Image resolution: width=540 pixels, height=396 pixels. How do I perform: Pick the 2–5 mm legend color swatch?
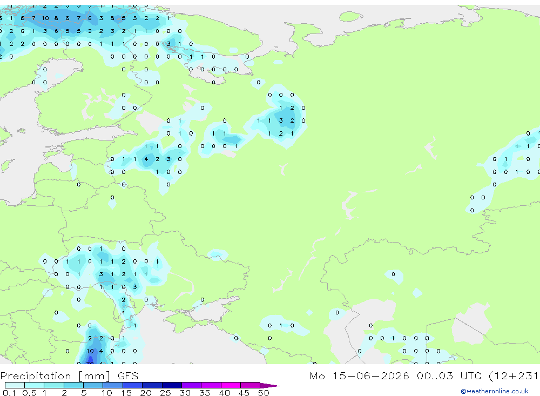[73, 385]
